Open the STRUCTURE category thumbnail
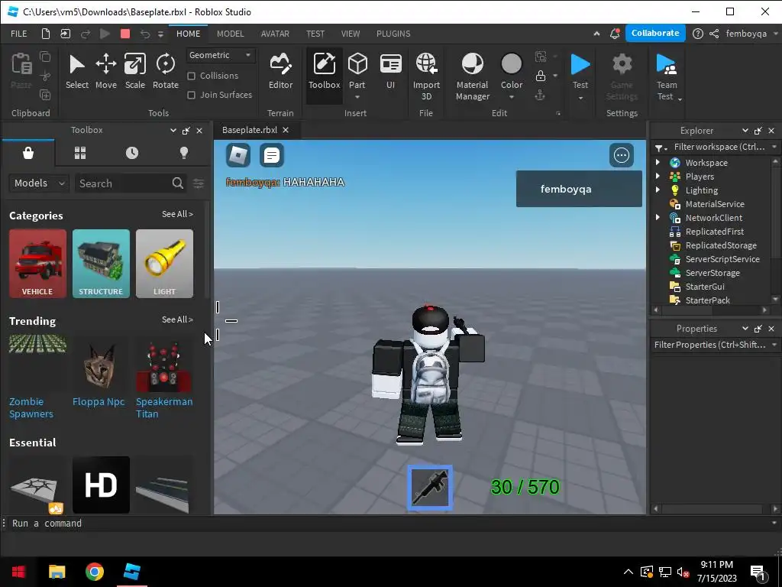782x587 pixels. [101, 264]
